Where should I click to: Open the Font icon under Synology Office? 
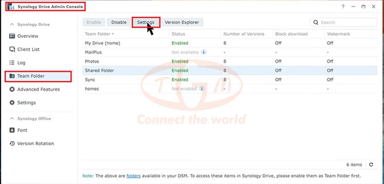pos(12,130)
